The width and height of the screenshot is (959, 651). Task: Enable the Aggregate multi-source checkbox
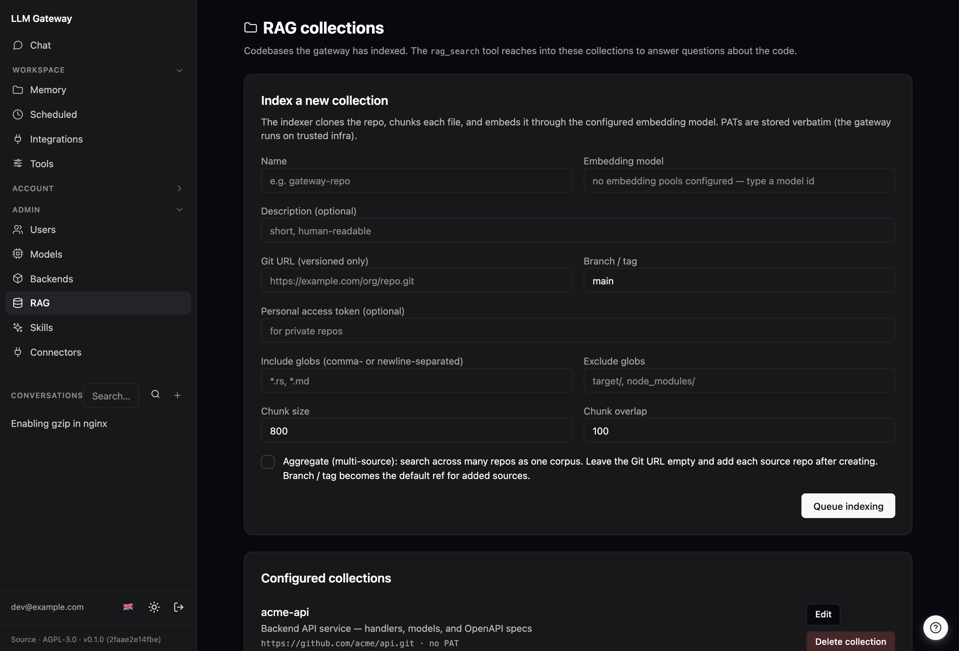268,462
